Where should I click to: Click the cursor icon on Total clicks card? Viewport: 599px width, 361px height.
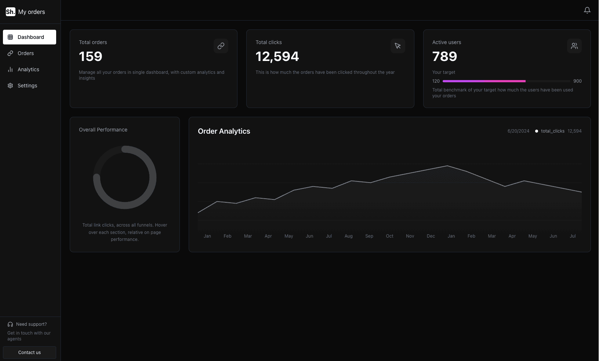(x=398, y=46)
